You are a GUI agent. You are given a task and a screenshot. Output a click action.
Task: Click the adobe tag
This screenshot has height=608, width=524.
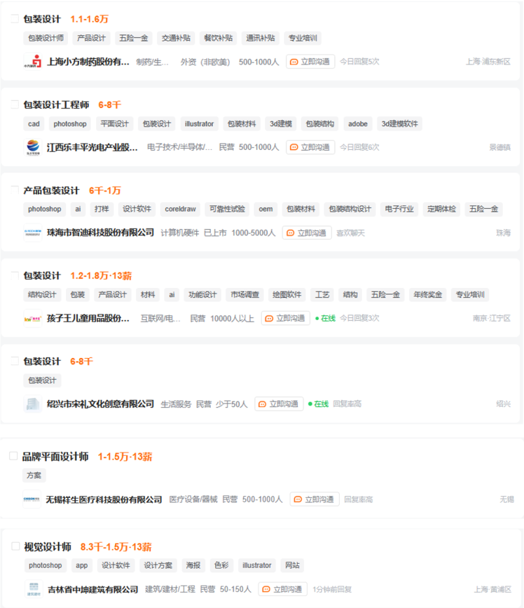[x=357, y=124]
